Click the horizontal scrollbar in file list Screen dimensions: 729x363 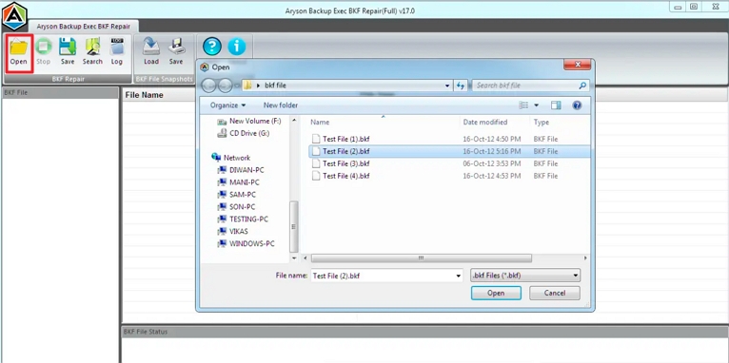[422, 258]
